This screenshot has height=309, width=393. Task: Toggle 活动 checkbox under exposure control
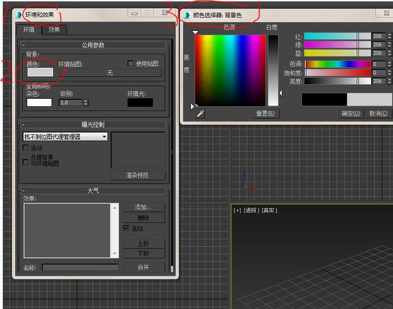point(26,148)
